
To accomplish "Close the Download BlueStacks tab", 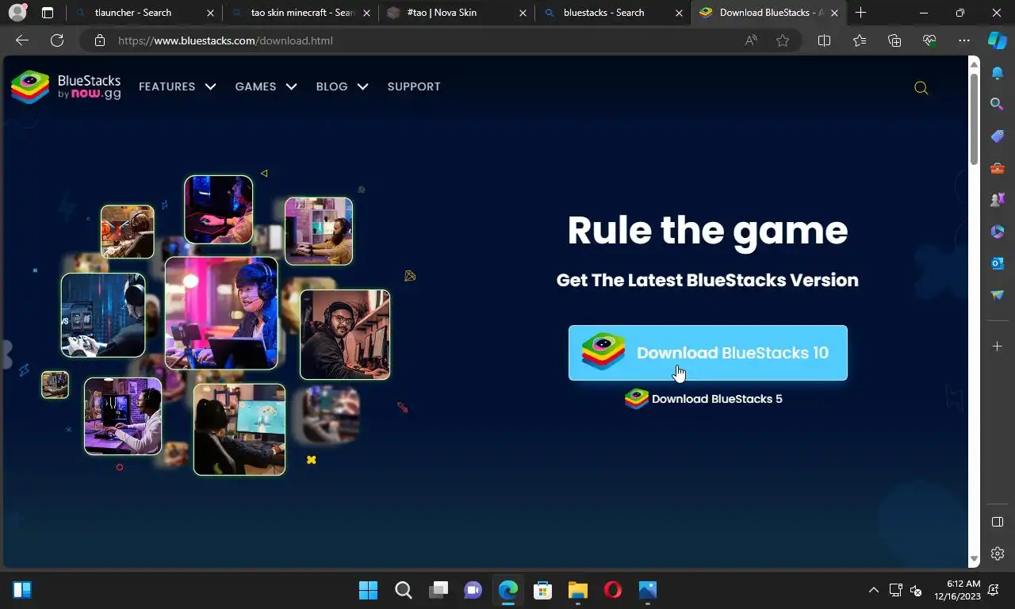I will coord(834,13).
